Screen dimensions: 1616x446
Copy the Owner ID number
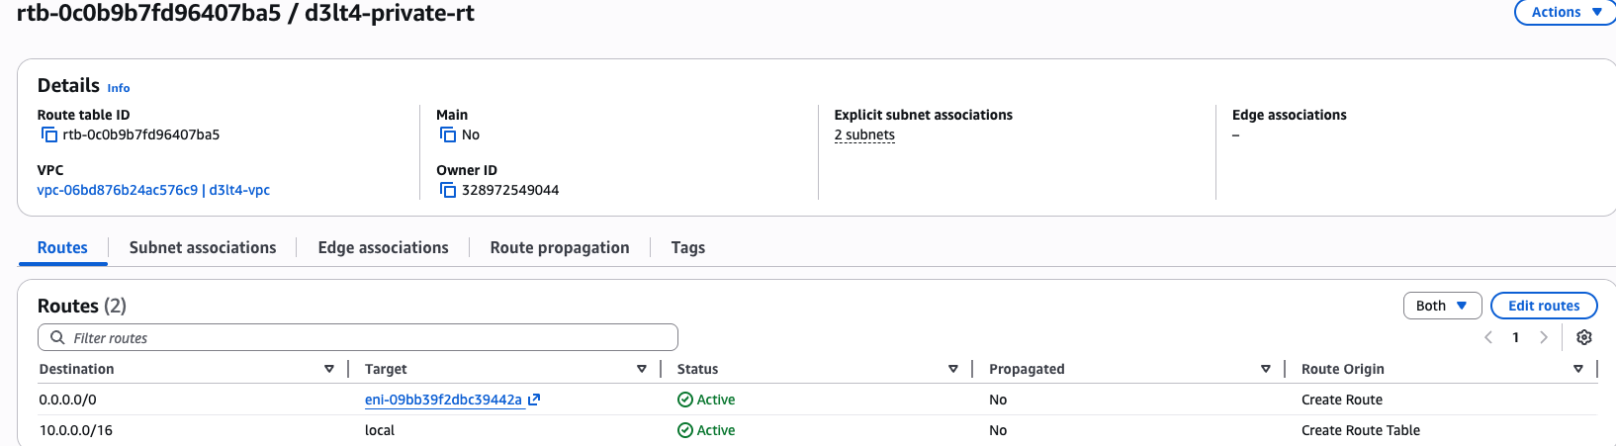pos(448,190)
